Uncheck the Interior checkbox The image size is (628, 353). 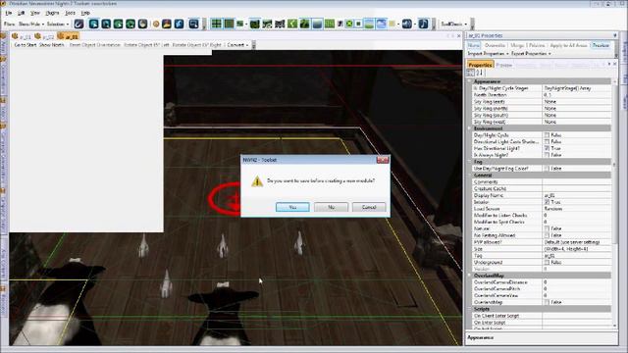[x=547, y=202]
